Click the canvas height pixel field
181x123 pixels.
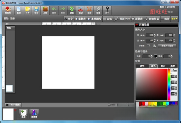click(169, 35)
